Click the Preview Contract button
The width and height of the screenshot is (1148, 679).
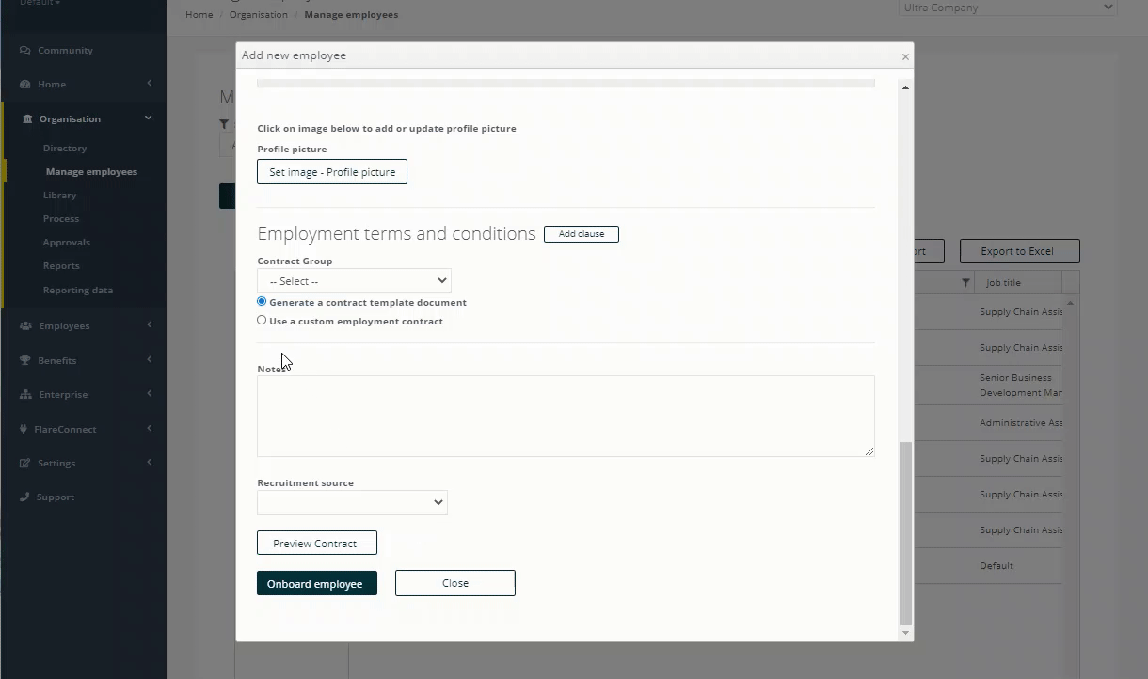(x=317, y=544)
